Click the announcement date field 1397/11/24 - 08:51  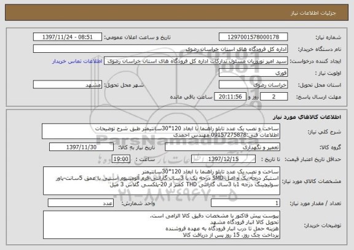tap(68, 37)
